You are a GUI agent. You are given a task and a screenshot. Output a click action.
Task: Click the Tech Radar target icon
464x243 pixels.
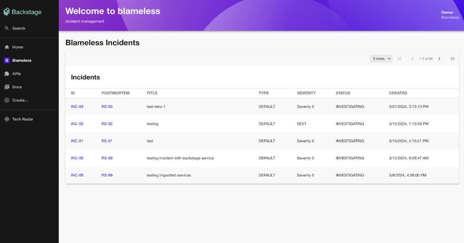coord(7,119)
